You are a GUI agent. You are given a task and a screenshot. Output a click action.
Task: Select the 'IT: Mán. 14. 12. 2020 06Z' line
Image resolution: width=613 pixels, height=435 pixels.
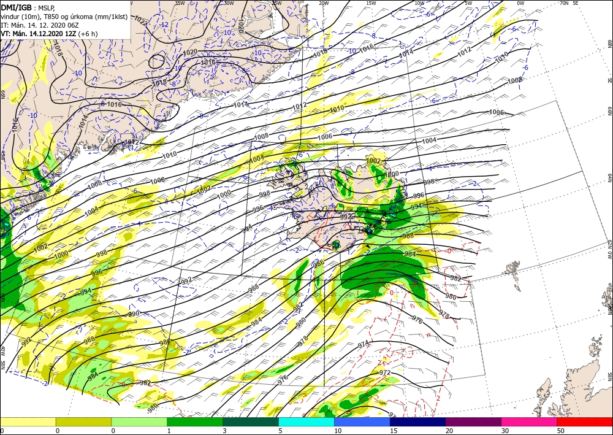(x=40, y=25)
